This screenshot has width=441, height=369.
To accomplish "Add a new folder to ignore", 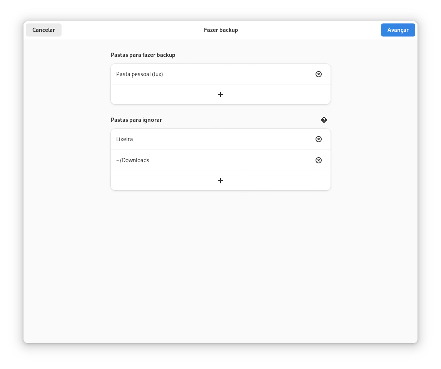I will click(220, 181).
